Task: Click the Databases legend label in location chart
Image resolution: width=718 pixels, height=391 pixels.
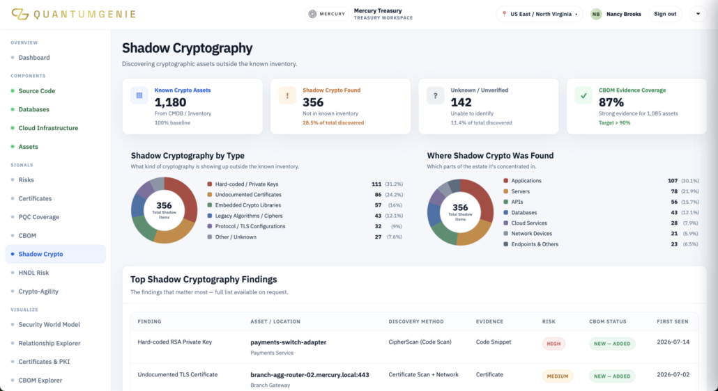Action: [524, 213]
